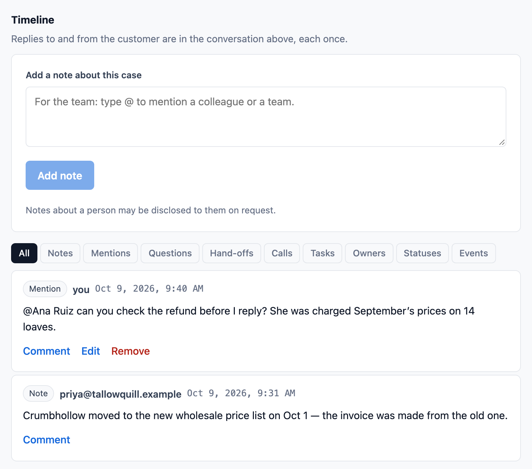
Task: Remove the mention about the refund
Action: pyautogui.click(x=131, y=351)
